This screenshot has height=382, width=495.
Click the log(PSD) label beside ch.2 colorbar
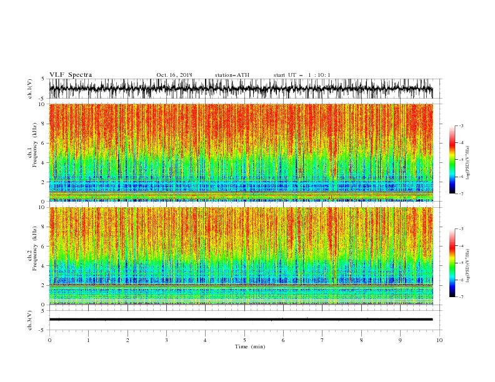[x=467, y=266]
